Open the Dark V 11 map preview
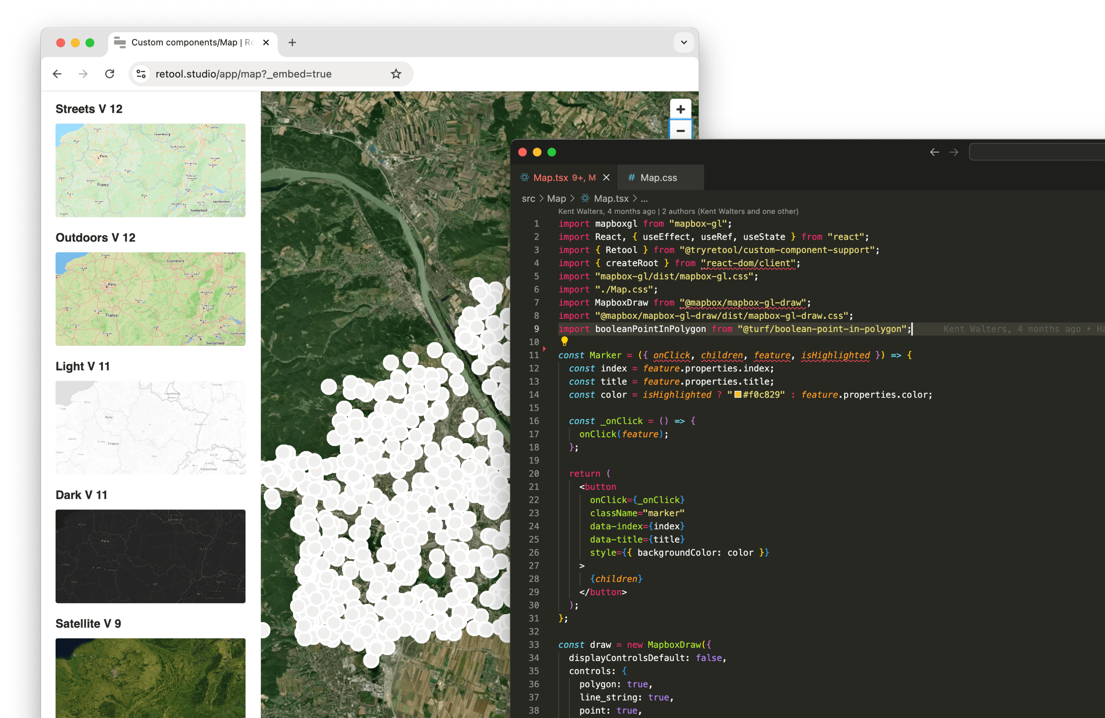The height and width of the screenshot is (718, 1105). tap(150, 556)
